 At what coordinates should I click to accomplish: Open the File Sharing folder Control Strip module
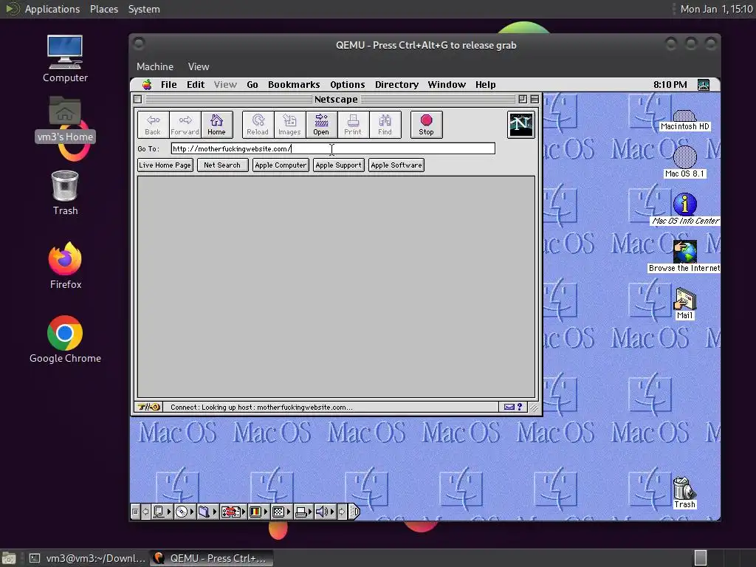click(207, 512)
